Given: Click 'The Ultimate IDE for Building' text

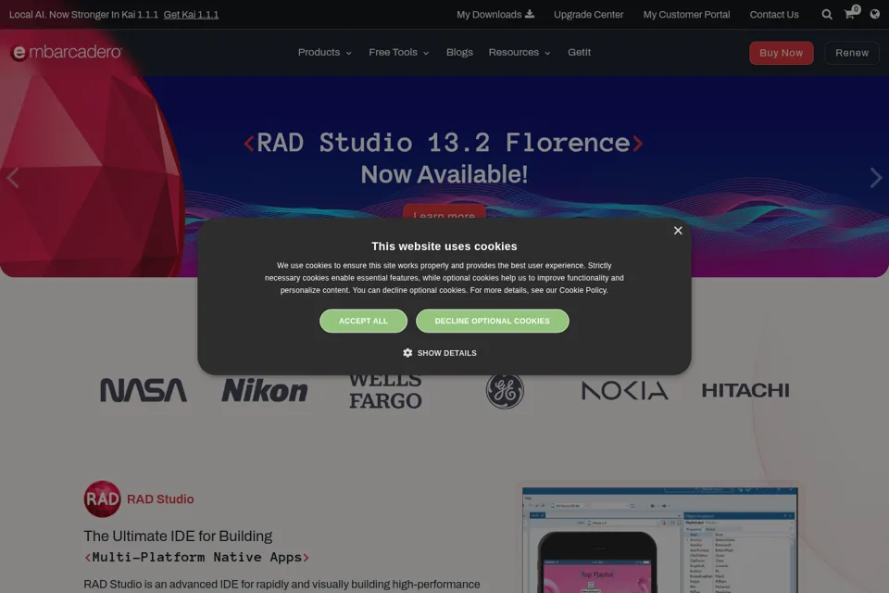Looking at the screenshot, I should pos(178,536).
